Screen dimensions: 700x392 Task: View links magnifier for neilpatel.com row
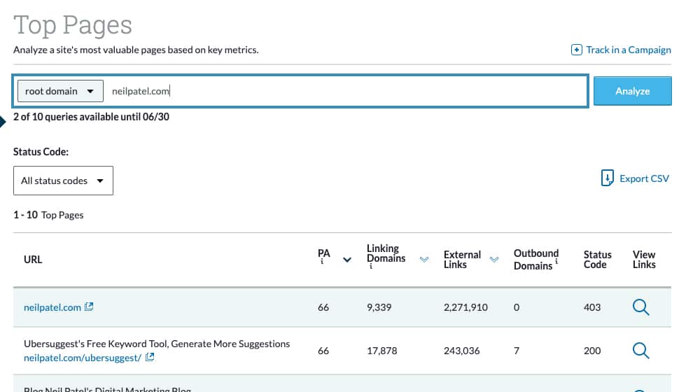[640, 307]
